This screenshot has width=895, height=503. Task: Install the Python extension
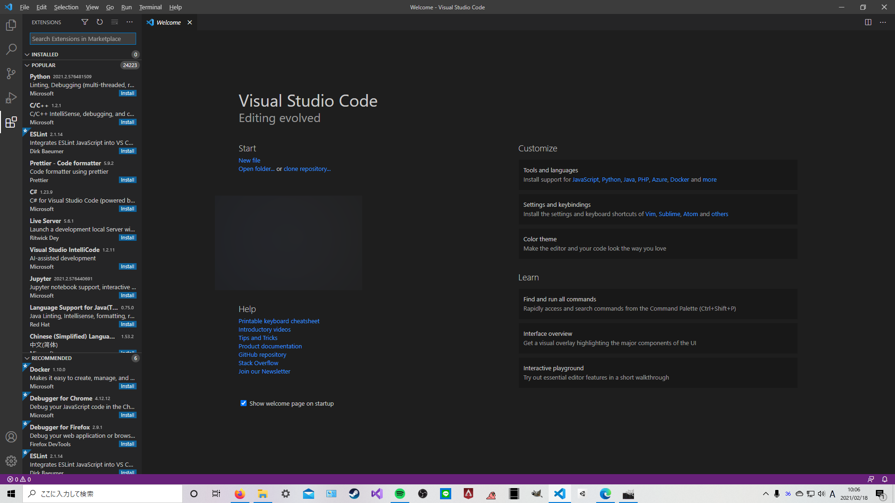click(127, 93)
